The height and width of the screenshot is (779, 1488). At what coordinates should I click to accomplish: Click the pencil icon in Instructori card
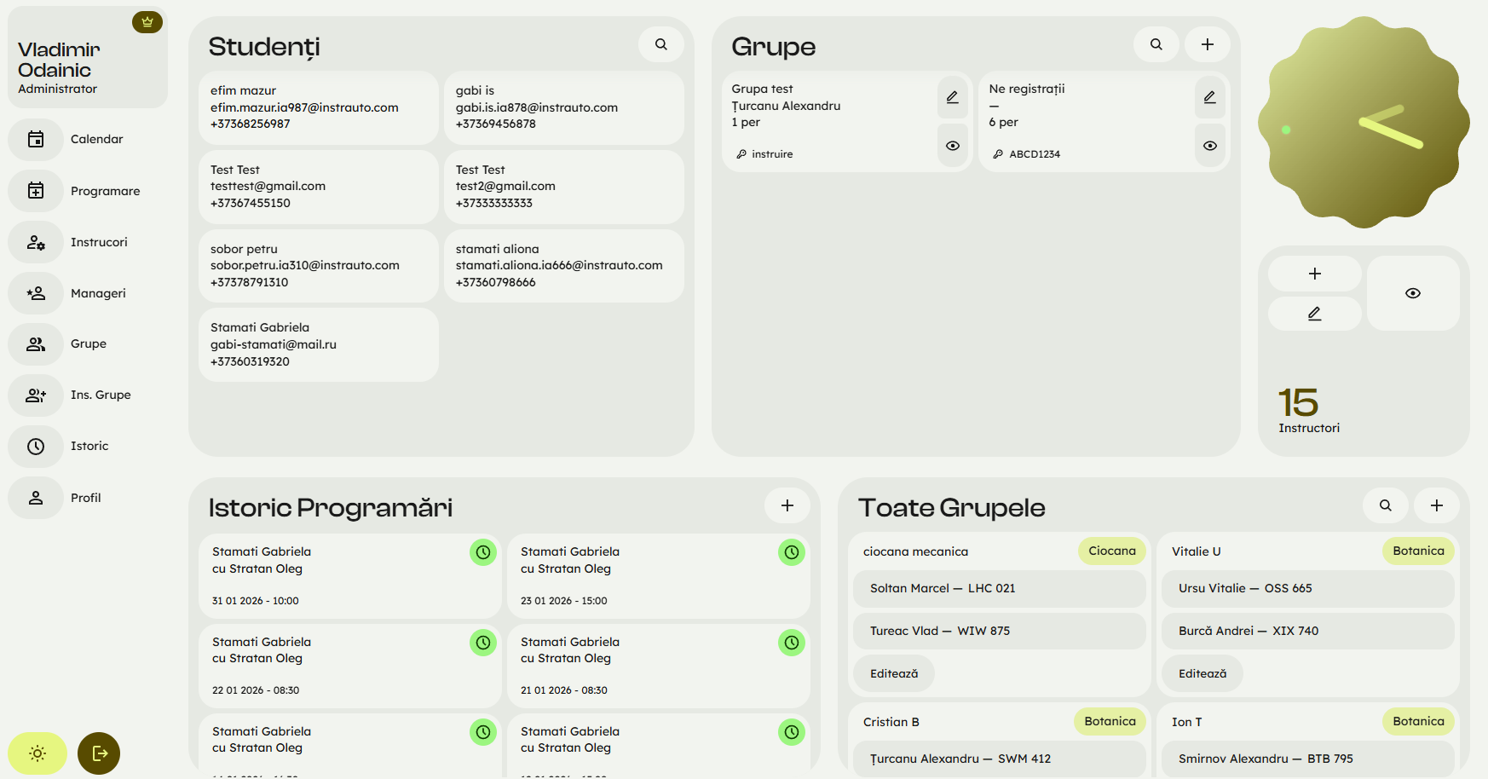click(x=1314, y=314)
